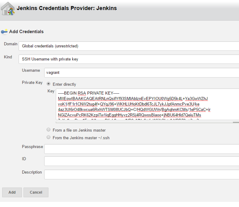Select From the Jenkins master ~/.ssh option
Viewport: 239px width, 207px height.
[48, 137]
